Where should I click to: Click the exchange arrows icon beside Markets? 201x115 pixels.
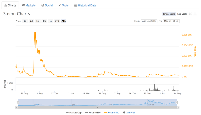pyautogui.click(x=23, y=5)
